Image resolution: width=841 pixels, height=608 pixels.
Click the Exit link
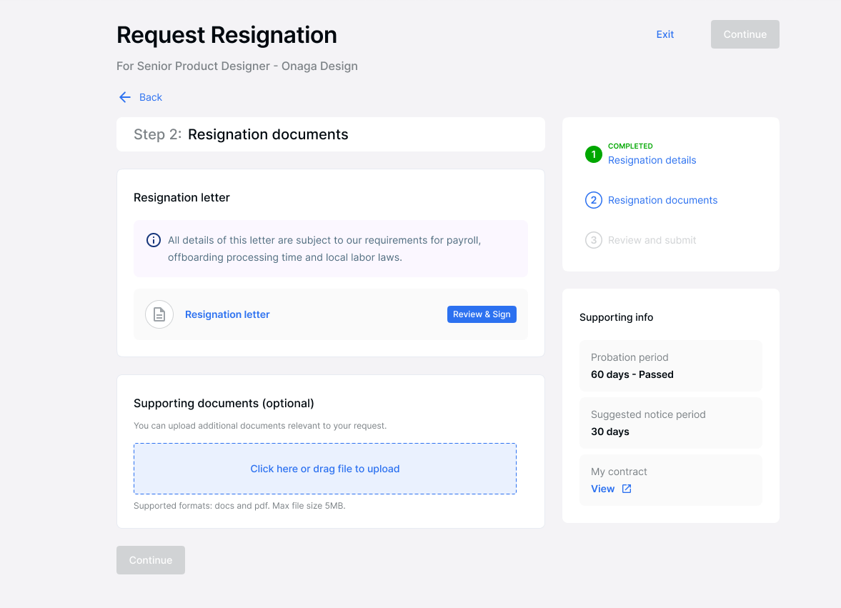665,34
